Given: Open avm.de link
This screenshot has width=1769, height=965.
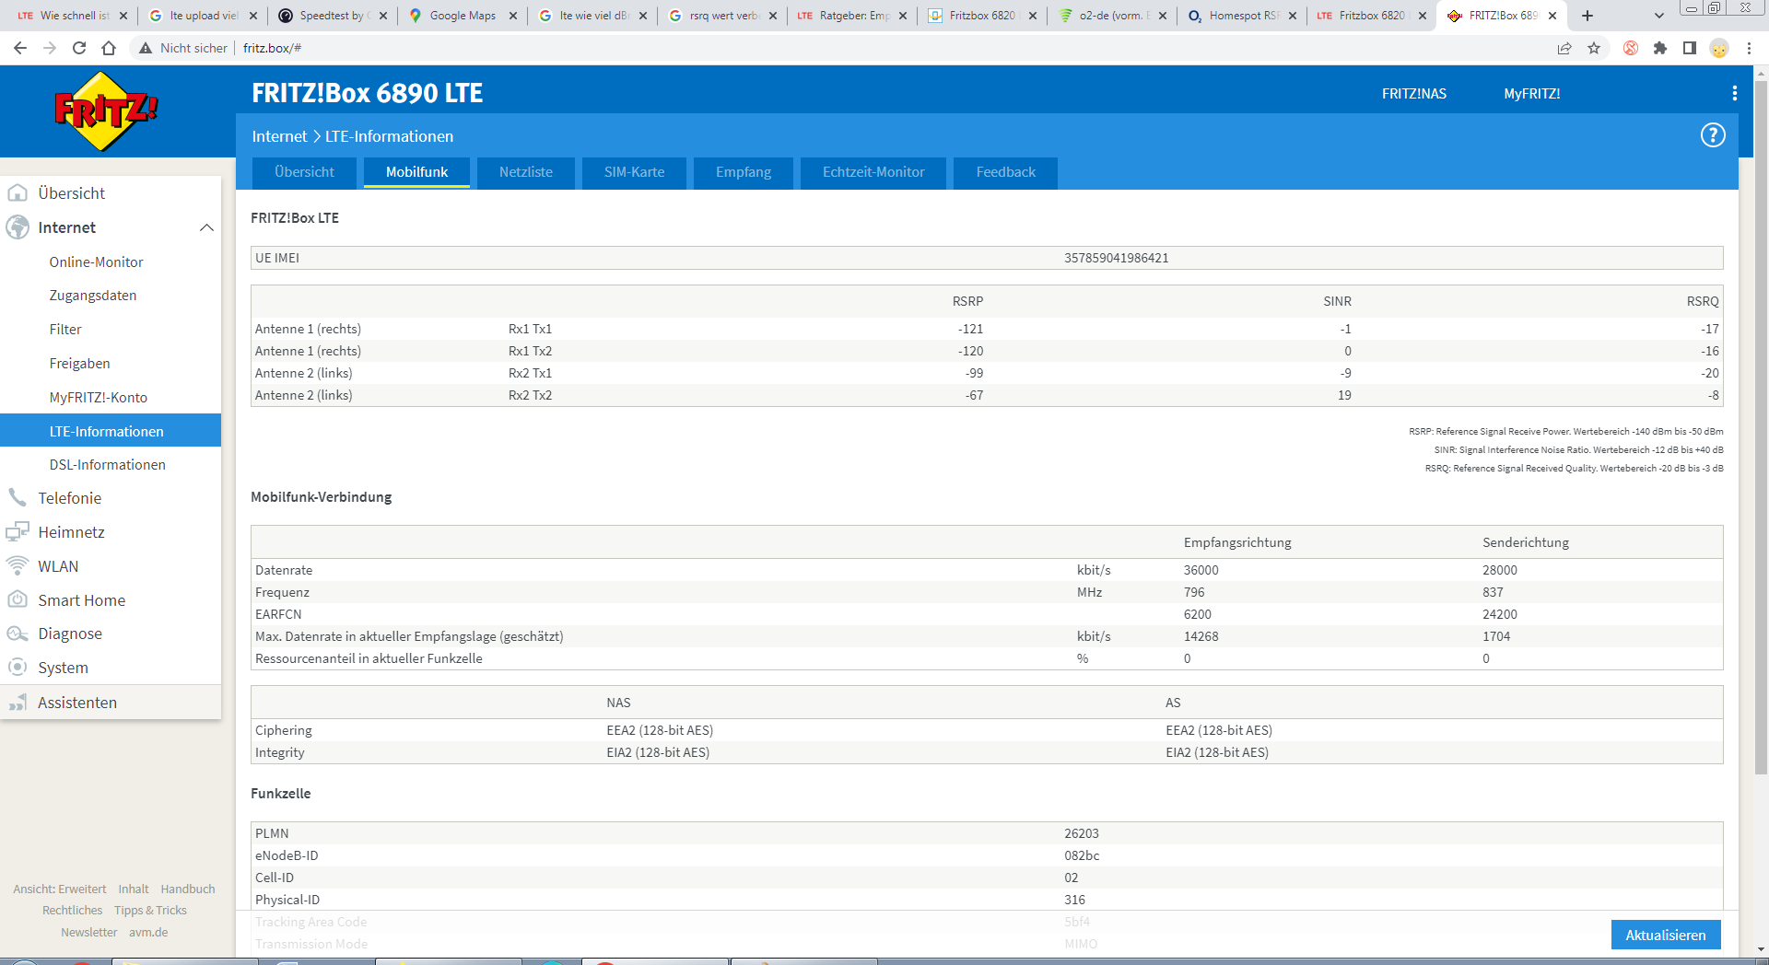Looking at the screenshot, I should click(148, 933).
